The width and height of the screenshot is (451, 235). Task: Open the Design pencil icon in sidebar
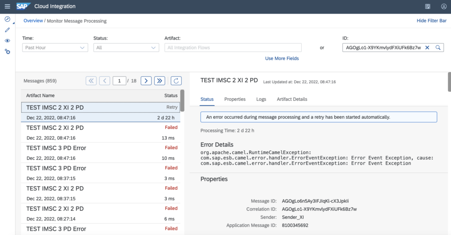(x=7, y=30)
